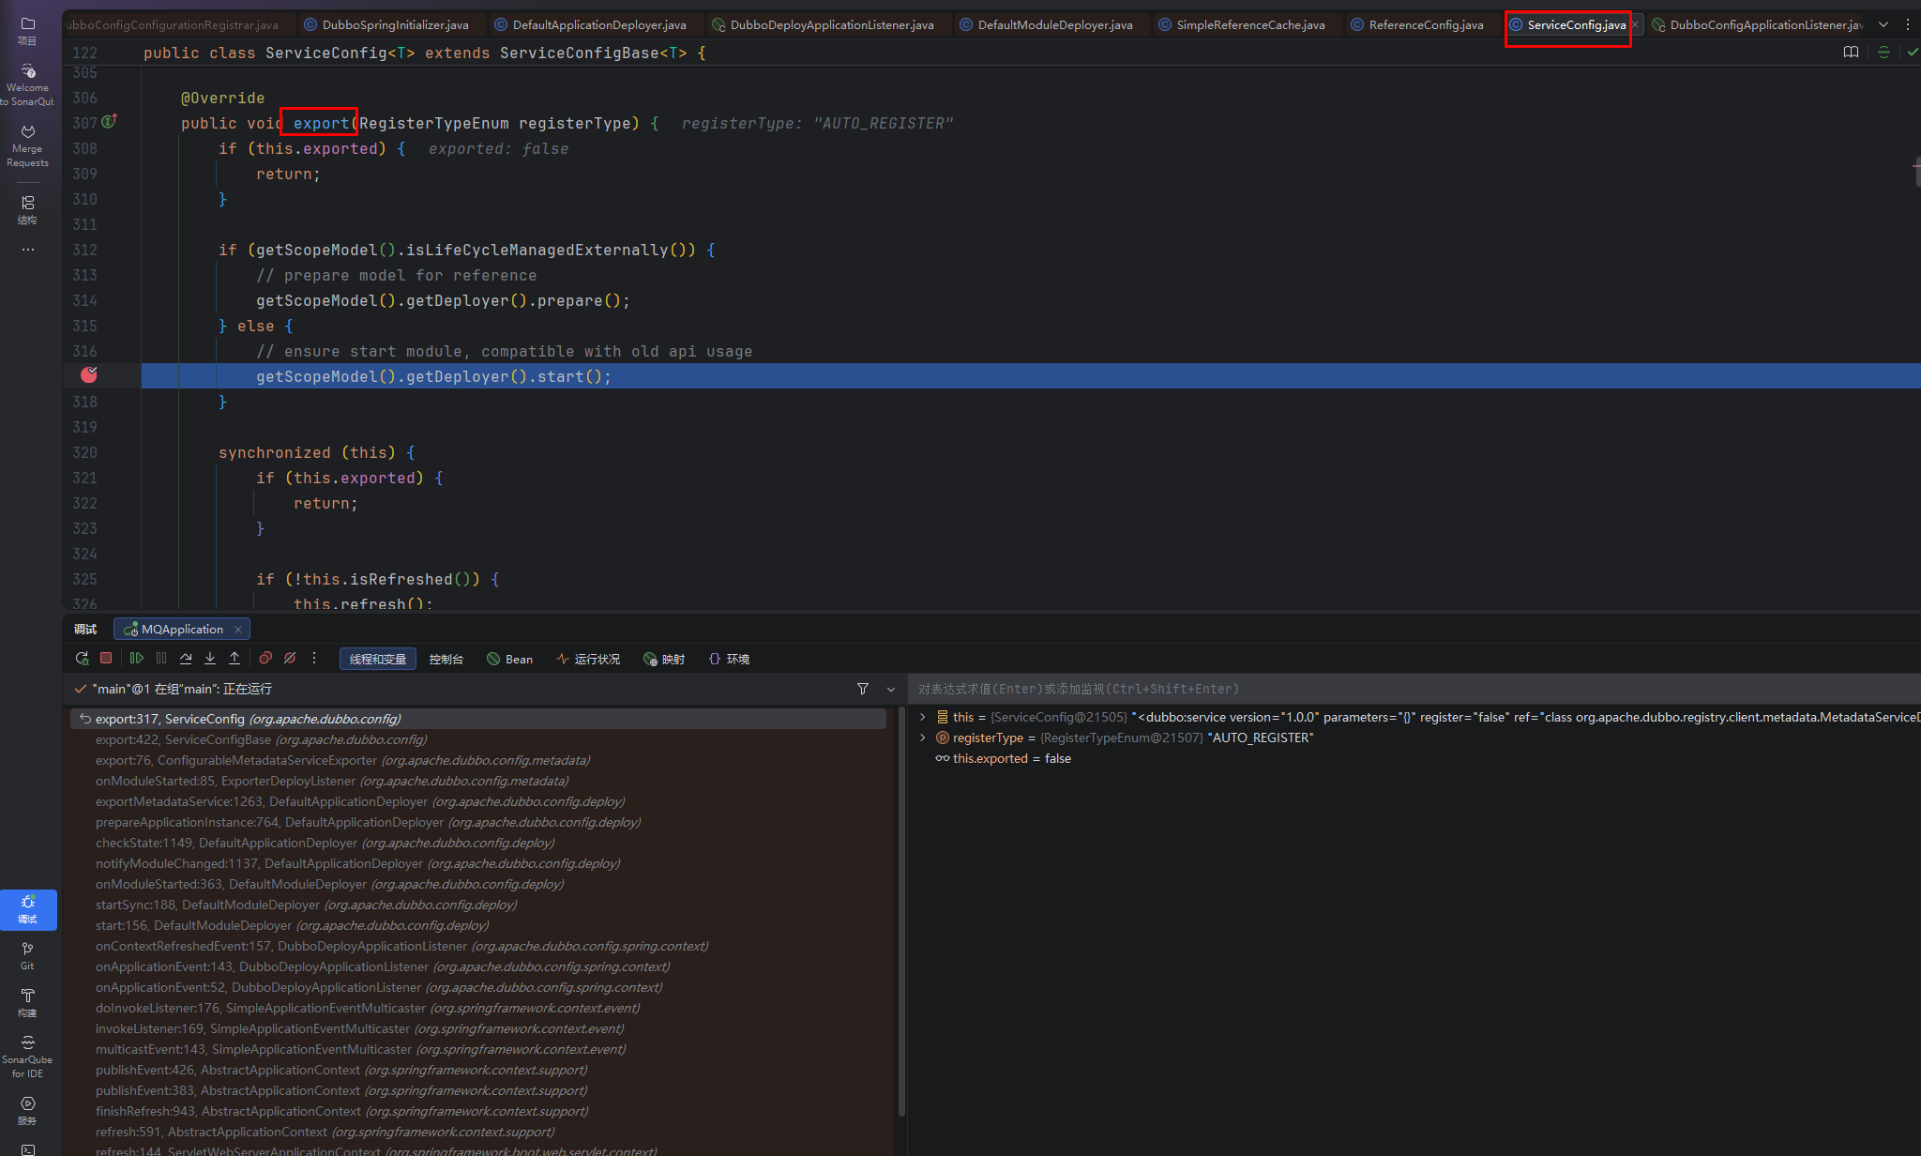Switch to the 控制台 console tab
Viewport: 1921px width, 1156px height.
pyautogui.click(x=446, y=660)
